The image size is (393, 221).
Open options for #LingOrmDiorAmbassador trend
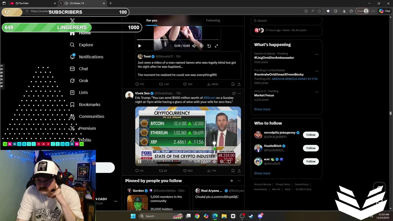tap(317, 54)
